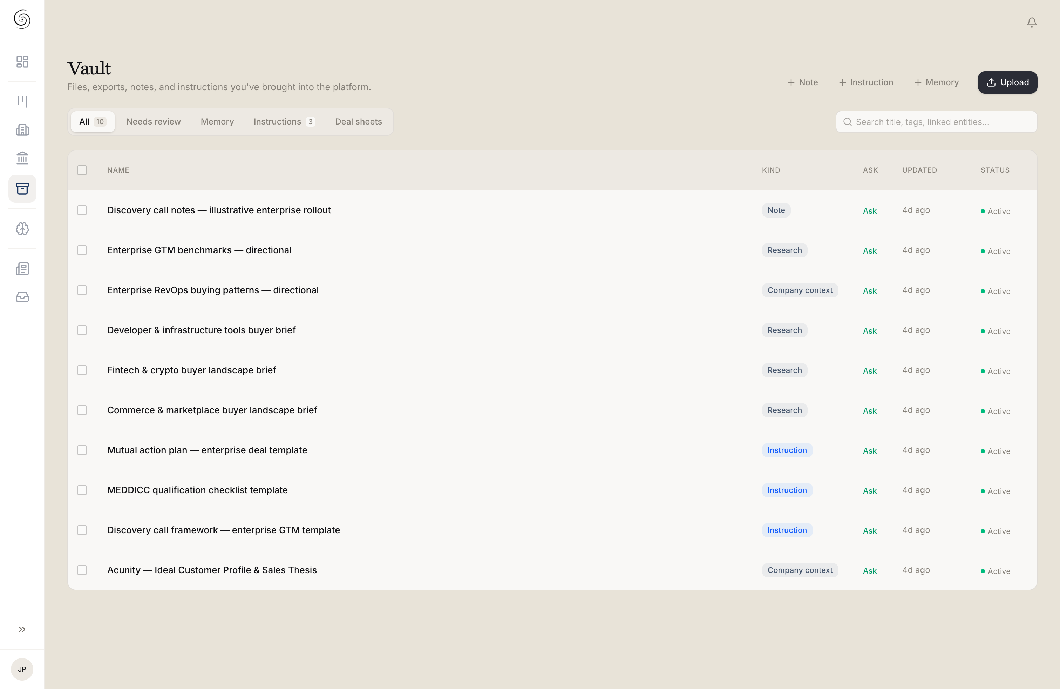Click the Upload button
Image resolution: width=1060 pixels, height=689 pixels.
[1007, 82]
